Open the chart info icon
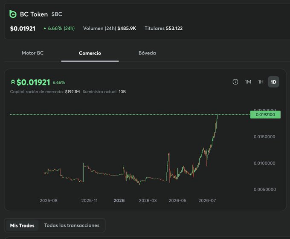Screen dimensions: 290x239 [235, 82]
